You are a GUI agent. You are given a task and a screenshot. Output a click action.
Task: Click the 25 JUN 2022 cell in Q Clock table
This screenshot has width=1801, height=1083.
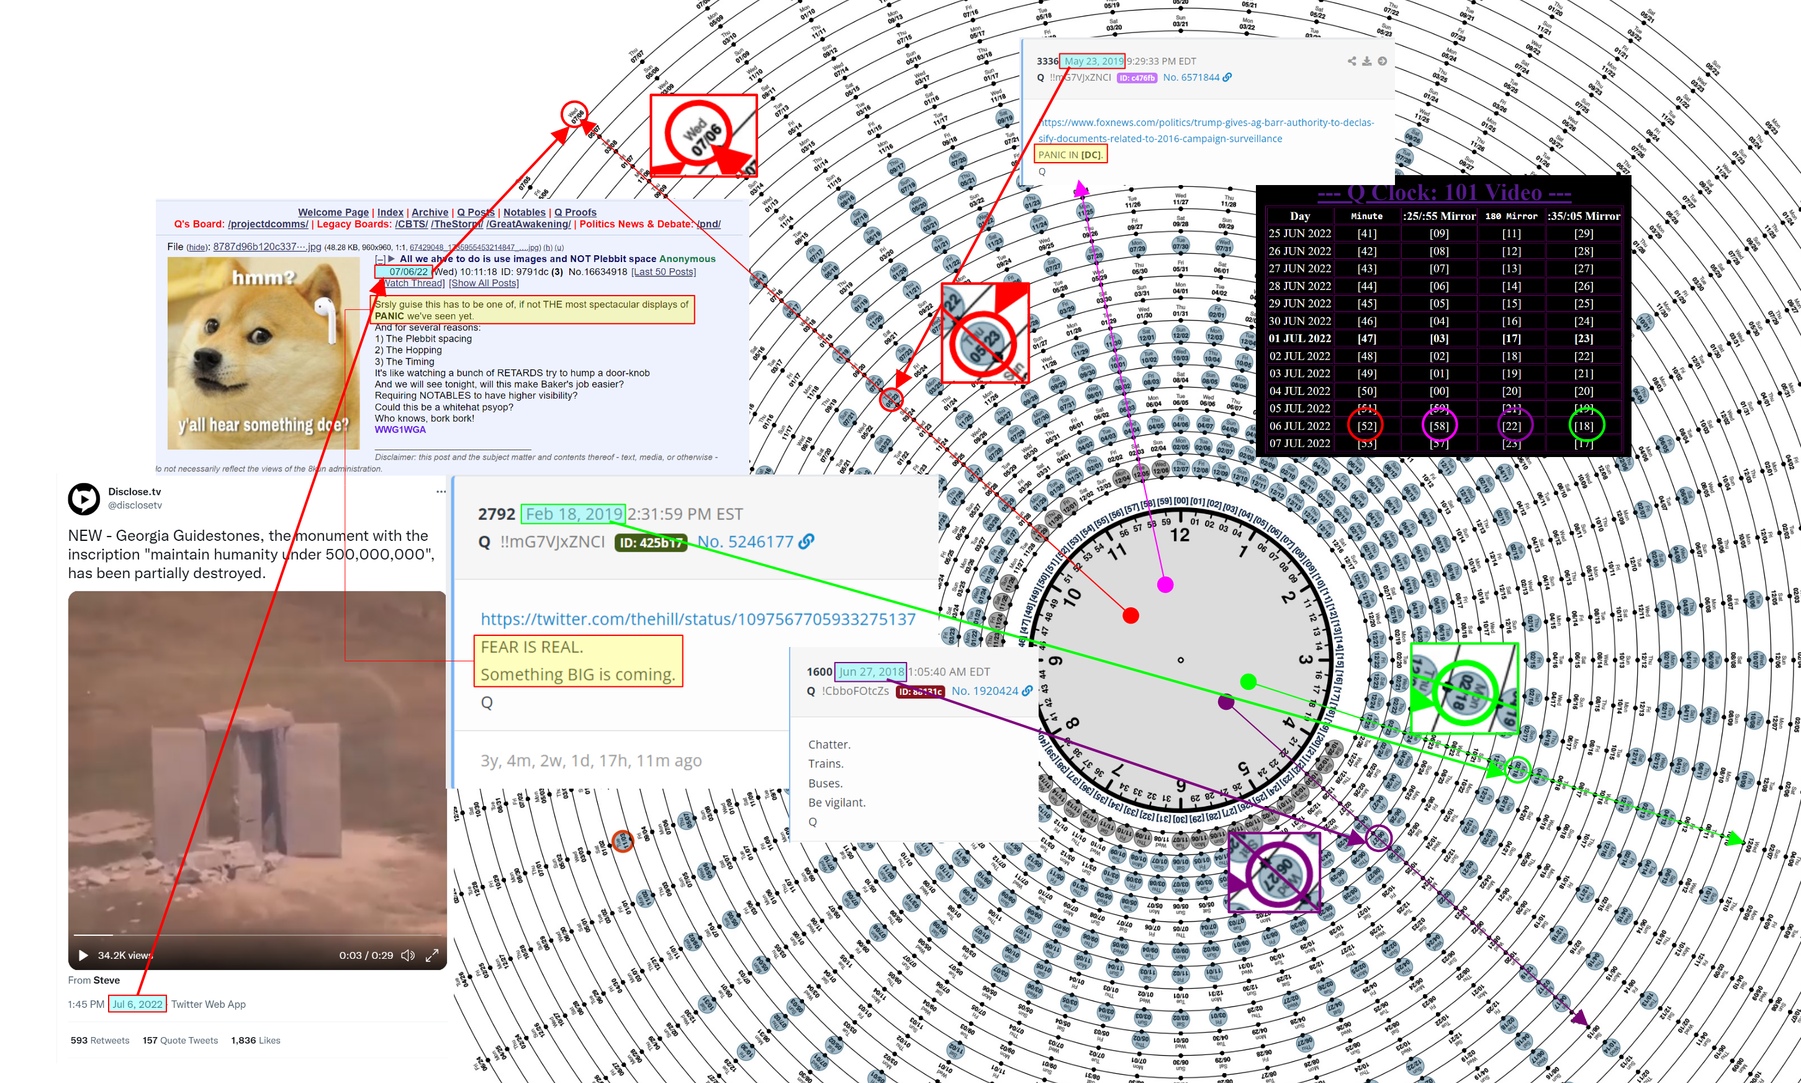coord(1299,233)
